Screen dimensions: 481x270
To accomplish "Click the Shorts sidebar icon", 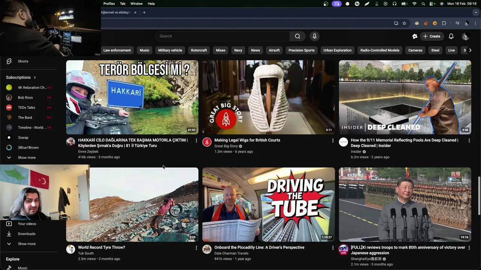I will tap(9, 61).
